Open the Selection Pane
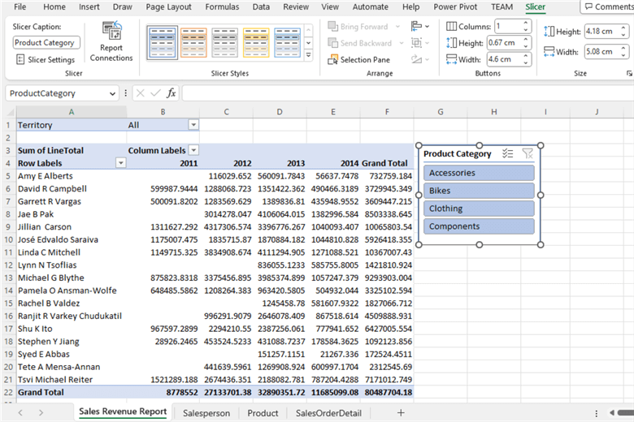634x422 pixels. [359, 60]
